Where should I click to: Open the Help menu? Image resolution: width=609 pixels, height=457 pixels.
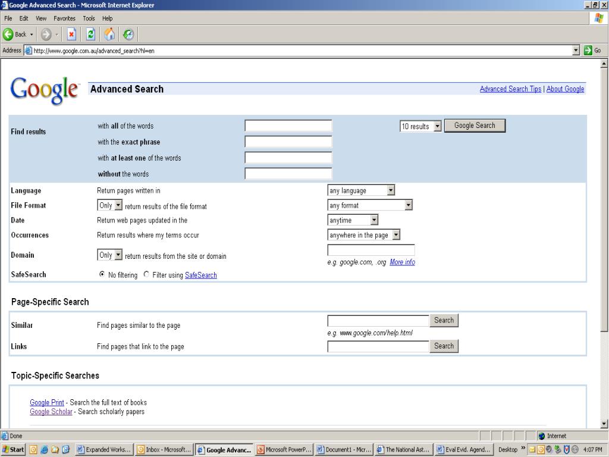pos(107,18)
